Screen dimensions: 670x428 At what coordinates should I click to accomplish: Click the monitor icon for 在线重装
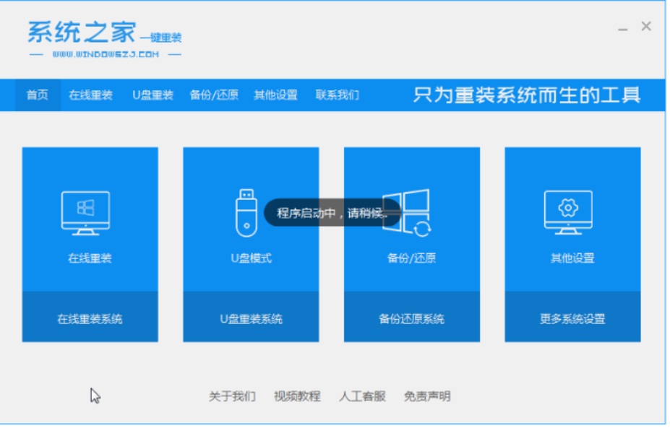coord(85,212)
